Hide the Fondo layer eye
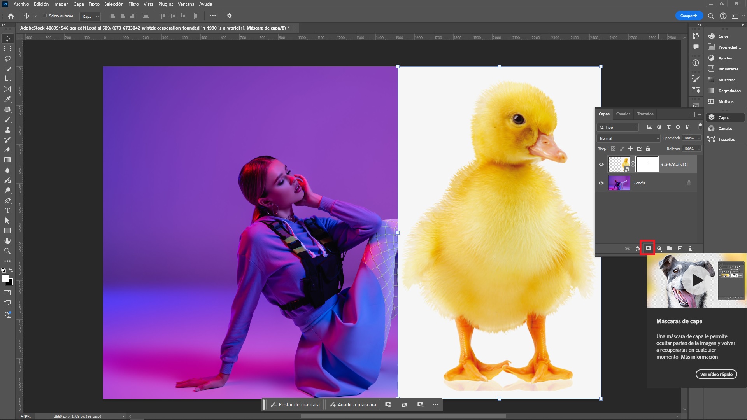This screenshot has width=747, height=420. tap(601, 183)
